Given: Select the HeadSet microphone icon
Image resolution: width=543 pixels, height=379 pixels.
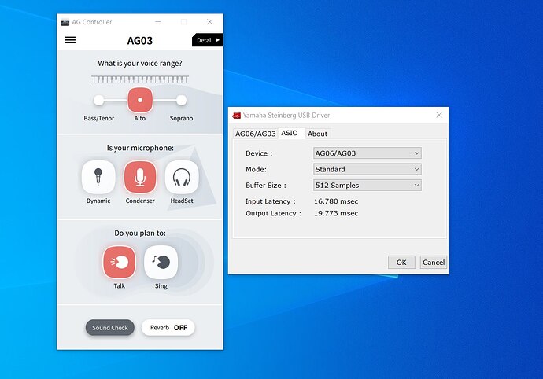Looking at the screenshot, I should tap(182, 177).
